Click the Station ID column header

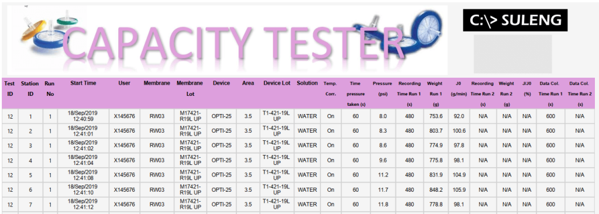(x=30, y=88)
